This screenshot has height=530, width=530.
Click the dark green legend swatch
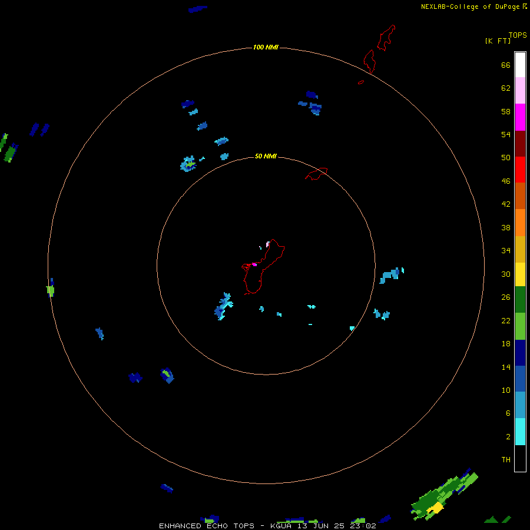point(520,300)
